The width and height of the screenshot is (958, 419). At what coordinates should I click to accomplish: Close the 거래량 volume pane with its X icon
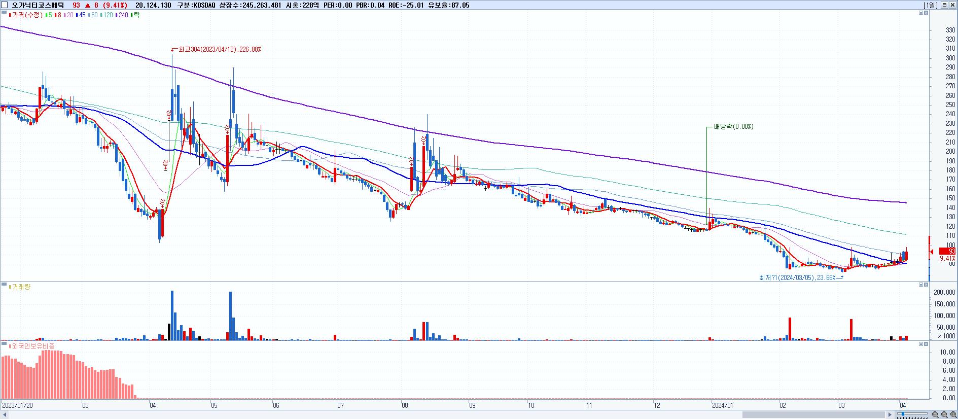(926, 285)
